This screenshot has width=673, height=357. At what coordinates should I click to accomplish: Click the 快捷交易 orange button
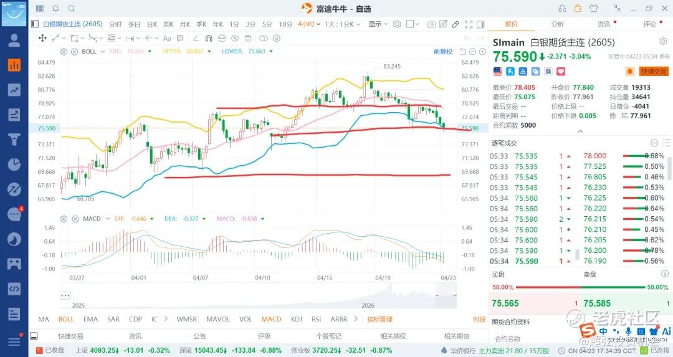point(654,72)
